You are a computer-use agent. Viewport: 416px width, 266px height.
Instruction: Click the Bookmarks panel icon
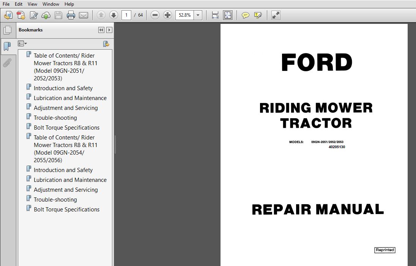point(8,46)
